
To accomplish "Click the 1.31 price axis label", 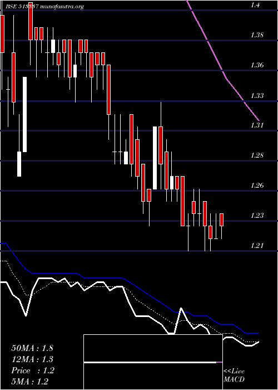I will click(x=257, y=125).
